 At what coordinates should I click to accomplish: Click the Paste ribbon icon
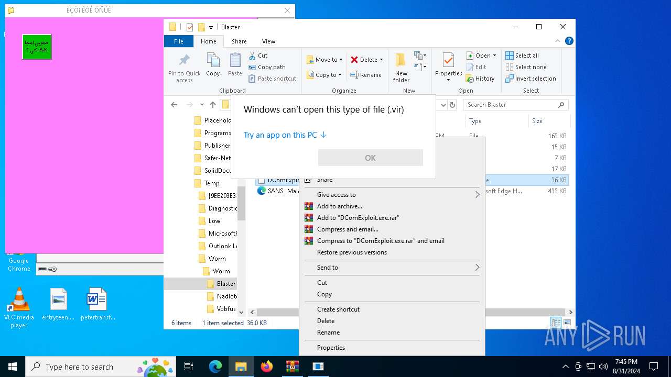click(235, 60)
